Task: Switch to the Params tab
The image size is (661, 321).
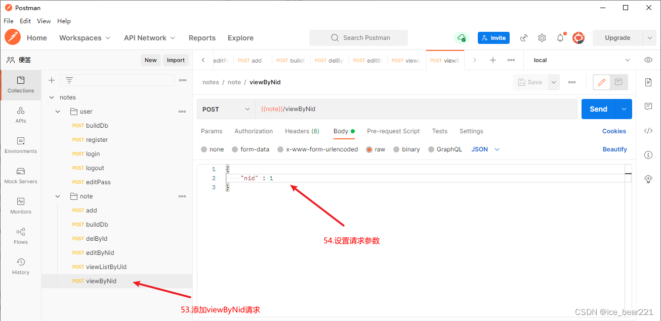Action: (x=212, y=131)
